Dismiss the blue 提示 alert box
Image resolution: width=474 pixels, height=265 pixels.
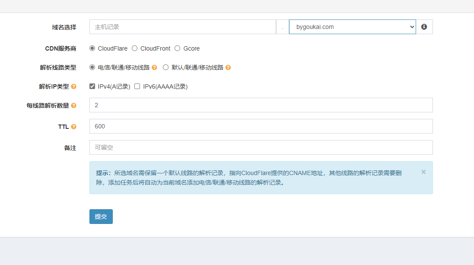click(x=423, y=172)
